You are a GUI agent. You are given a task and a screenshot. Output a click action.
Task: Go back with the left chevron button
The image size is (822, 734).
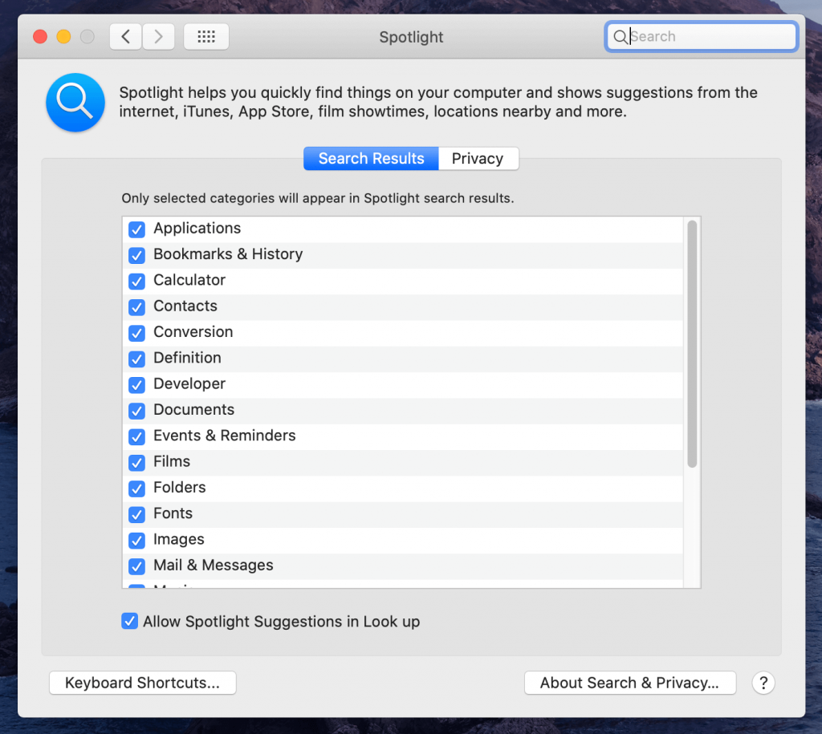click(x=125, y=37)
